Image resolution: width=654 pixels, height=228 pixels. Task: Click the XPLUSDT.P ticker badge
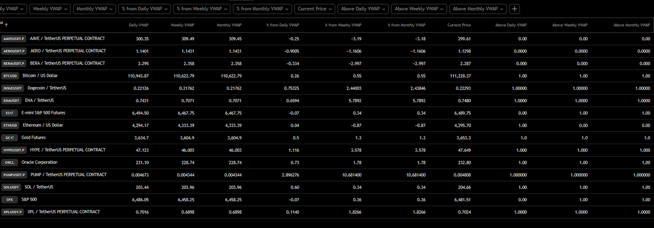click(x=13, y=212)
